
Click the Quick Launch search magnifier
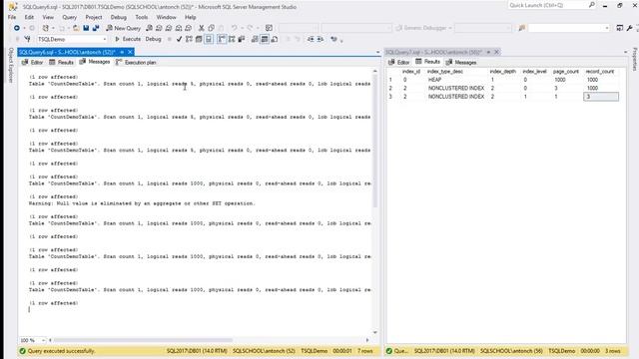tap(592, 5)
